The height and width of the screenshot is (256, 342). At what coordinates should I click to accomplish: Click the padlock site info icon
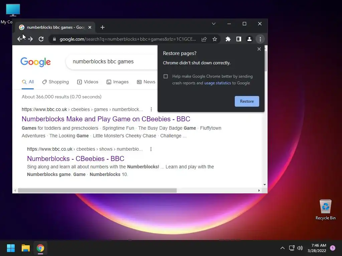[x=54, y=39]
